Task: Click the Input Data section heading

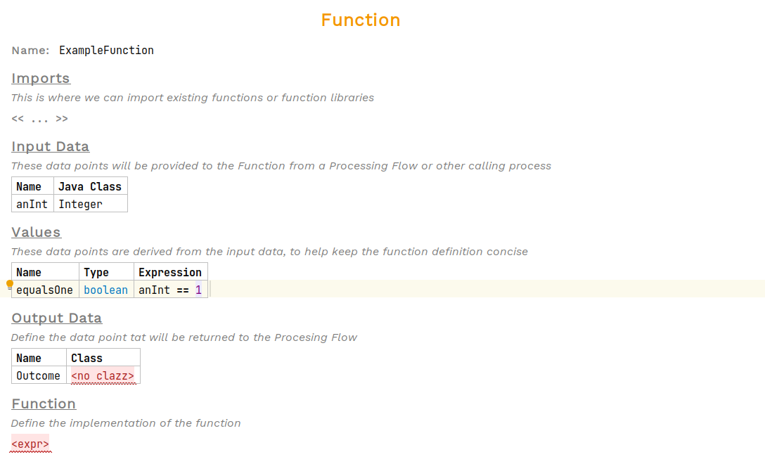Action: (50, 146)
